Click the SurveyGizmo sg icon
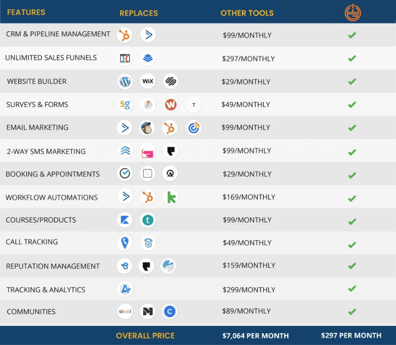Viewport: 396px width, 345px height. [125, 105]
